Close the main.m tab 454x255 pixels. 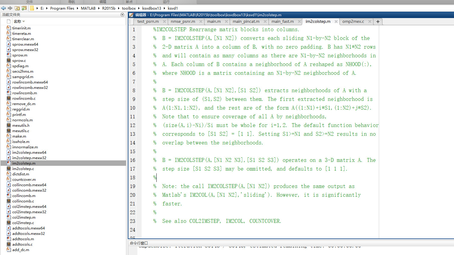(x=226, y=21)
